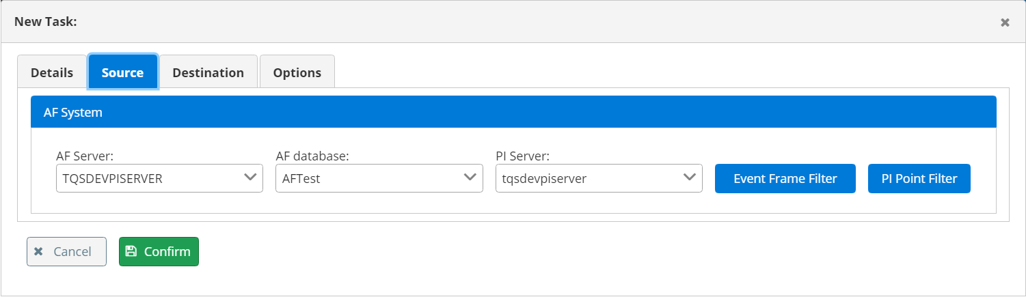Open the Event Frame Filter
This screenshot has width=1026, height=297.
(x=785, y=179)
